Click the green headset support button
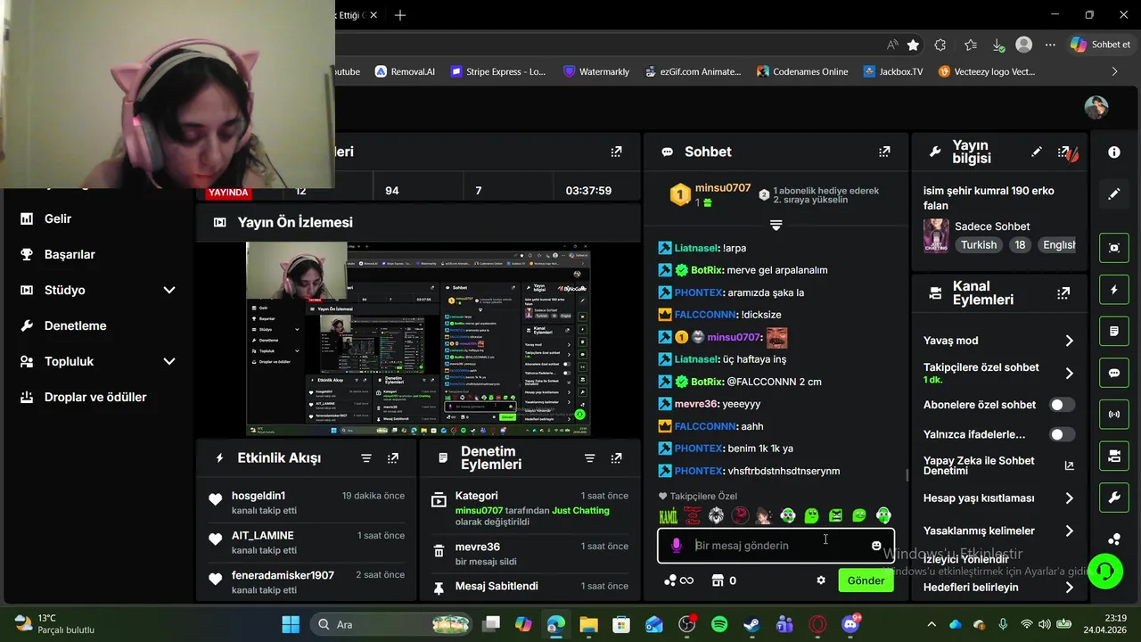Image resolution: width=1141 pixels, height=642 pixels. pyautogui.click(x=1105, y=571)
